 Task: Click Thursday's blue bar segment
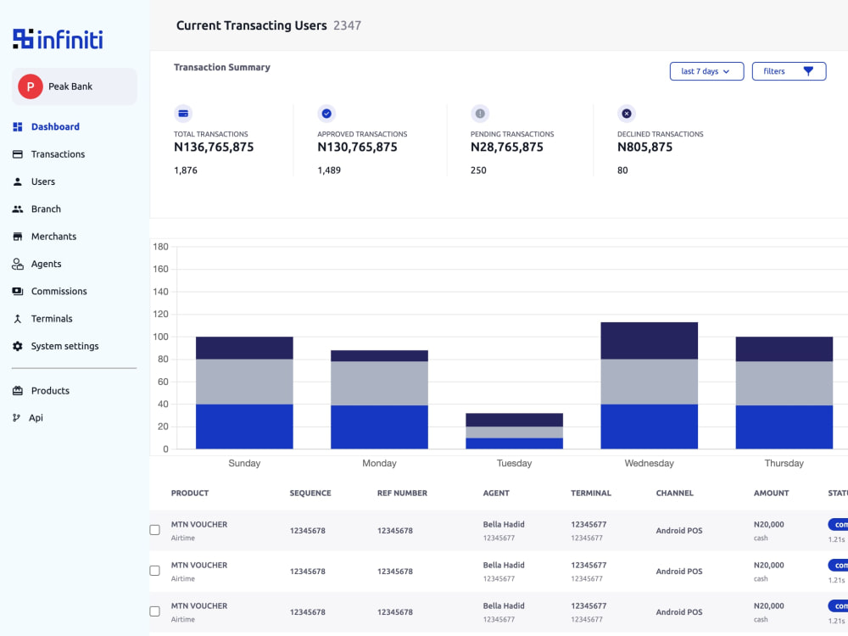click(x=784, y=427)
